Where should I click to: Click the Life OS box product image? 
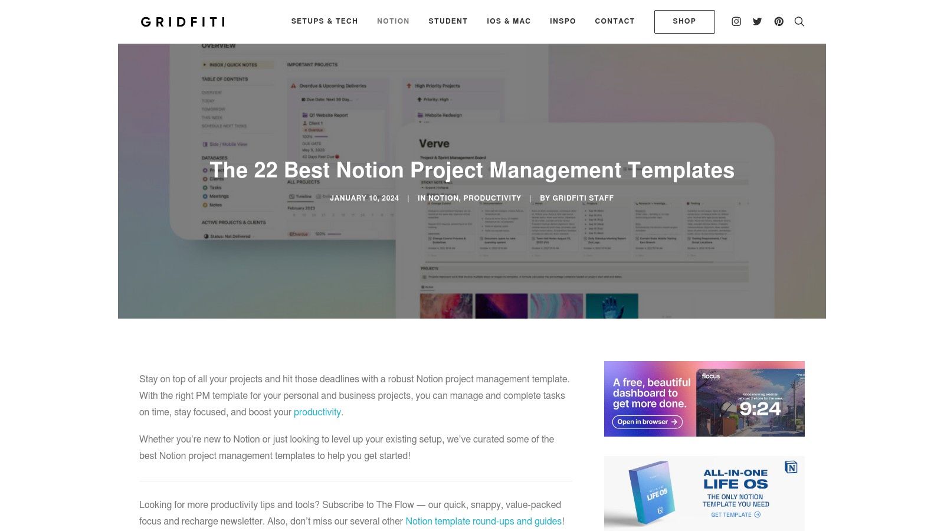point(651,493)
